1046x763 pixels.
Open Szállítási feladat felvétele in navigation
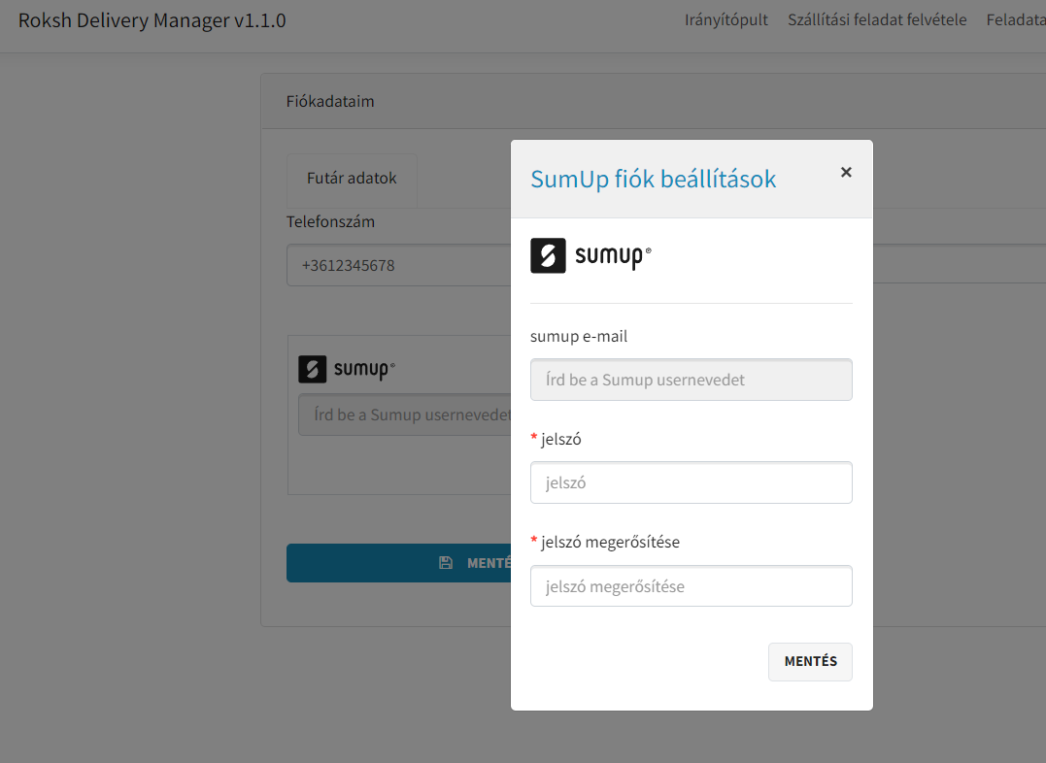pos(877,20)
